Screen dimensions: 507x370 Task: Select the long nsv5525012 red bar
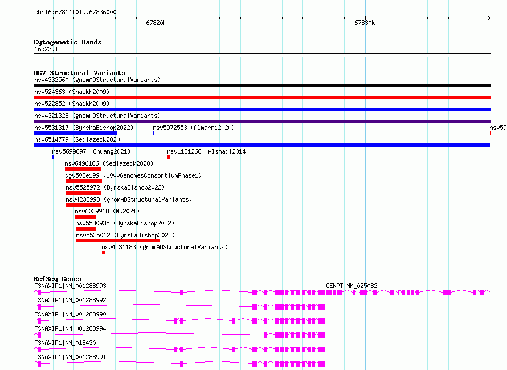[118, 241]
